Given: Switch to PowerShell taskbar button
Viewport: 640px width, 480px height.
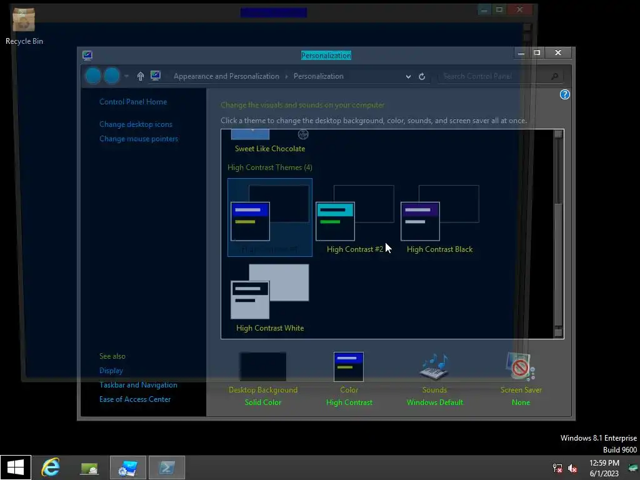Looking at the screenshot, I should coord(167,467).
